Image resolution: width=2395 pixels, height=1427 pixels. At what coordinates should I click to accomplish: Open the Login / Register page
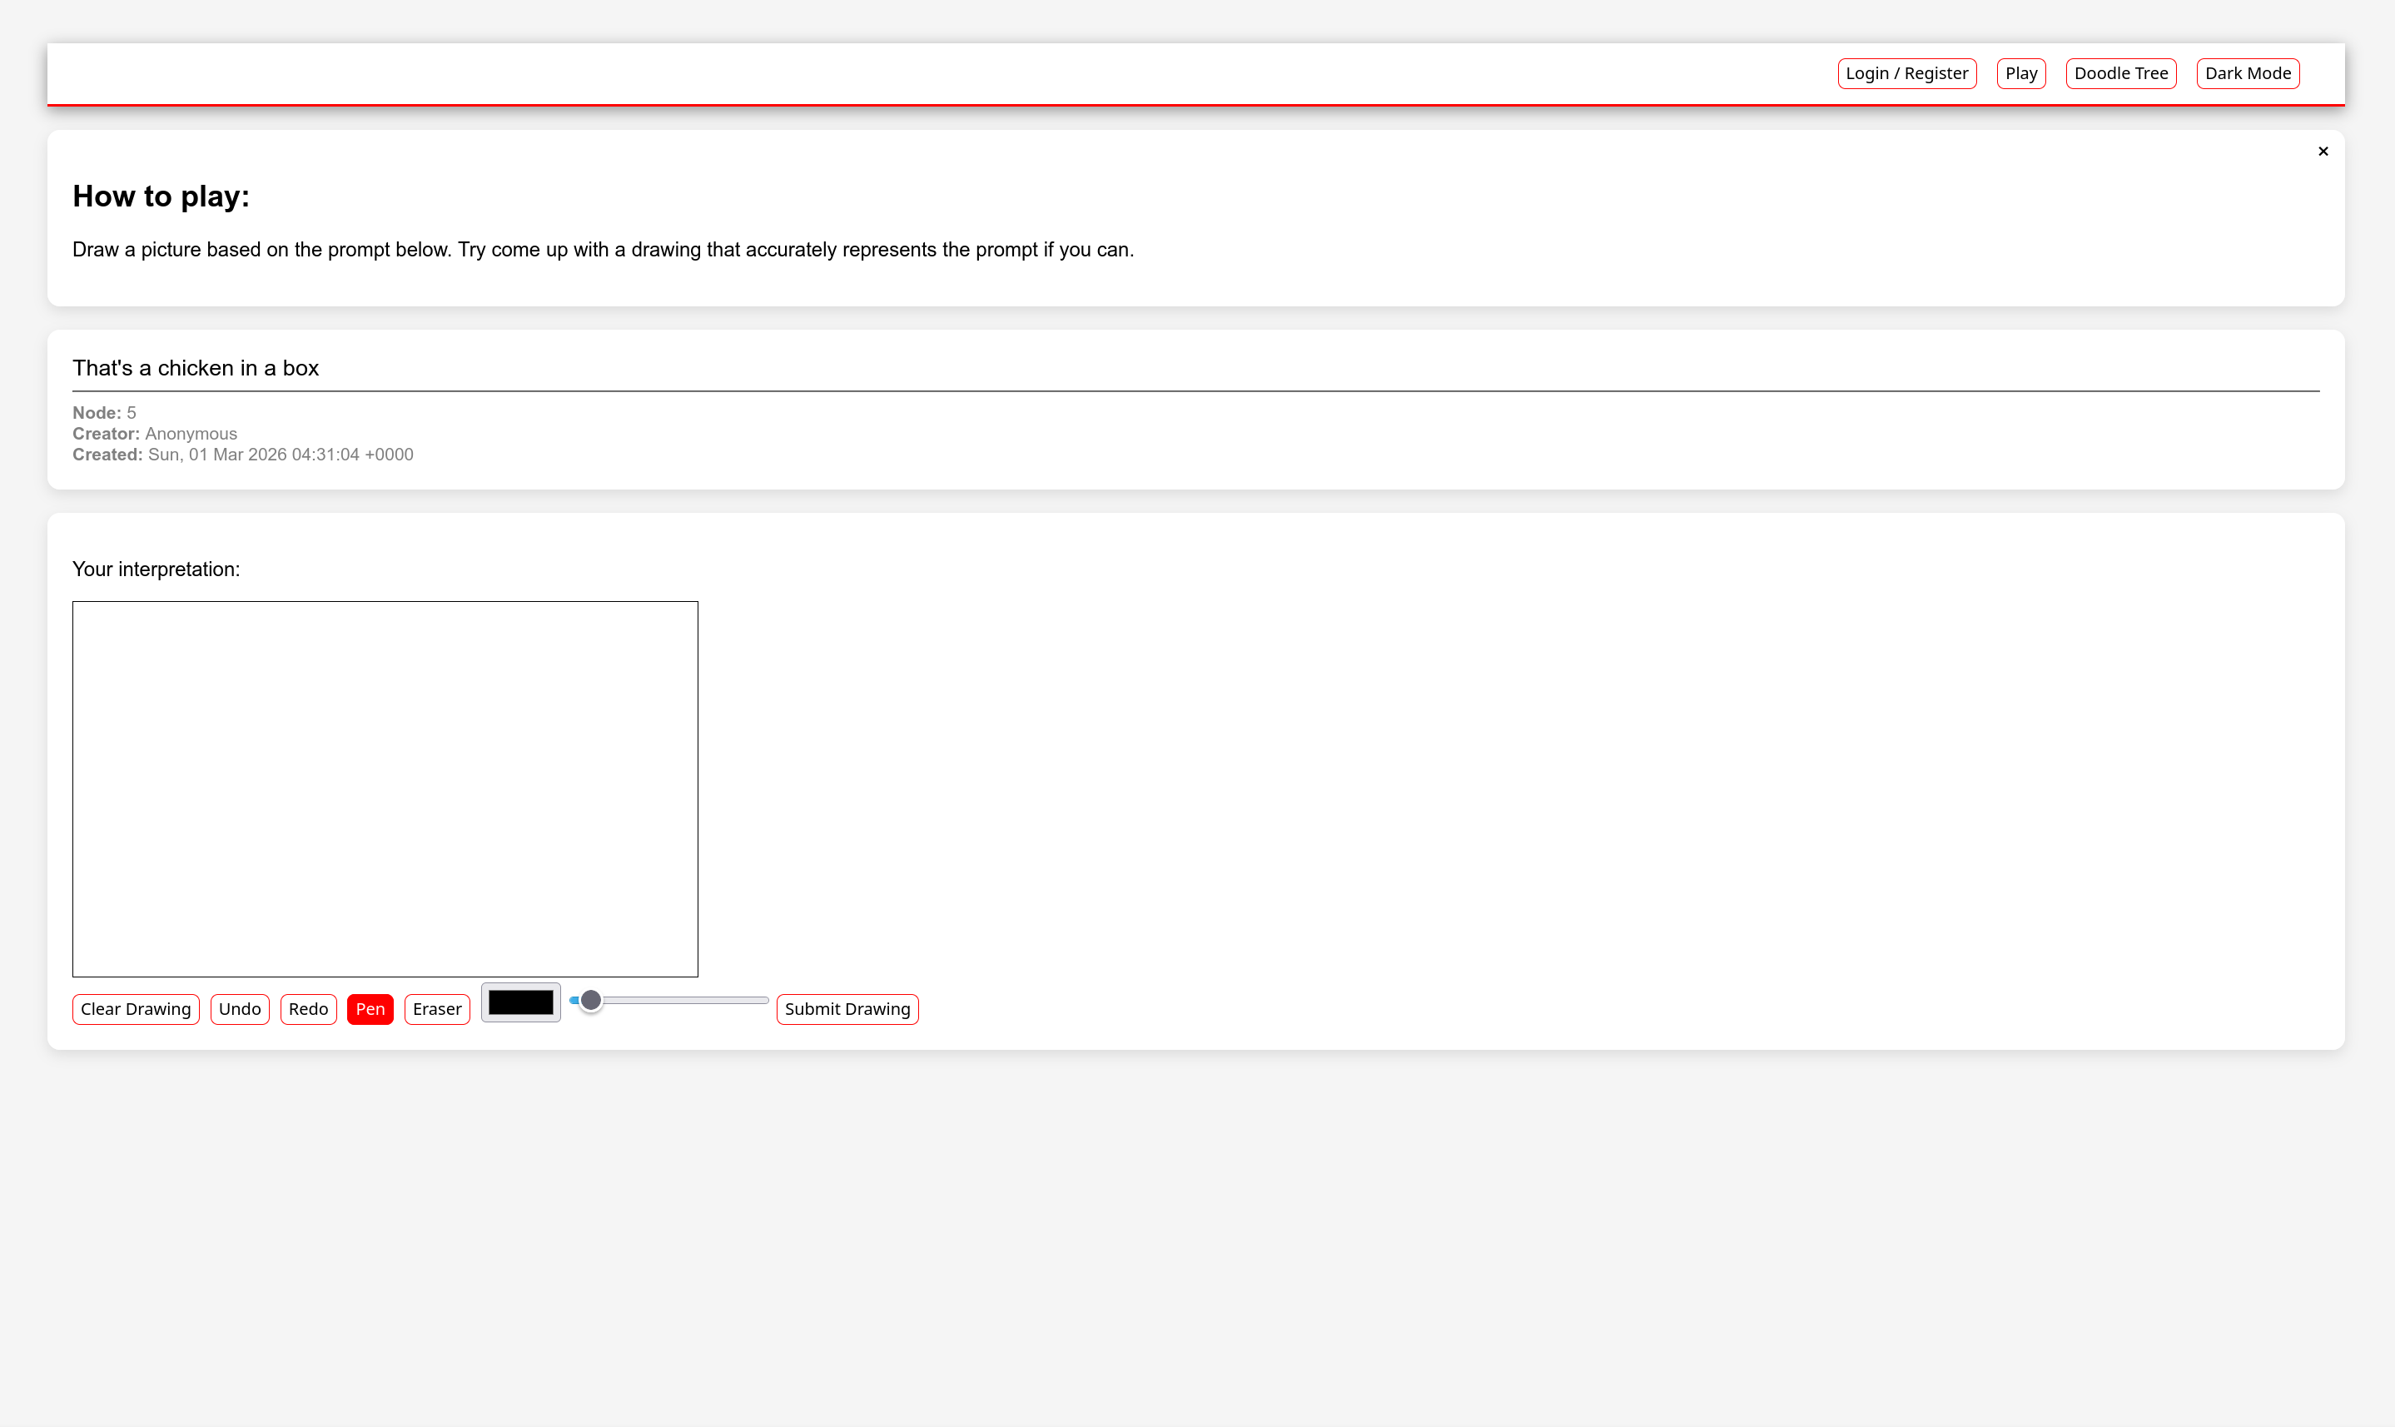tap(1906, 73)
